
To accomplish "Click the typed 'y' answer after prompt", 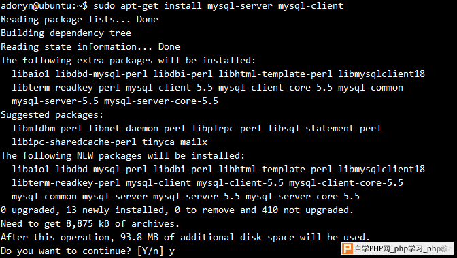I will click(171, 252).
